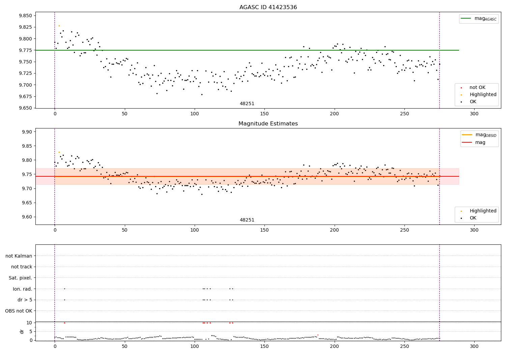Click the 150 x-tick under Magnitude Estimates plot
506x354 pixels.
[264, 230]
